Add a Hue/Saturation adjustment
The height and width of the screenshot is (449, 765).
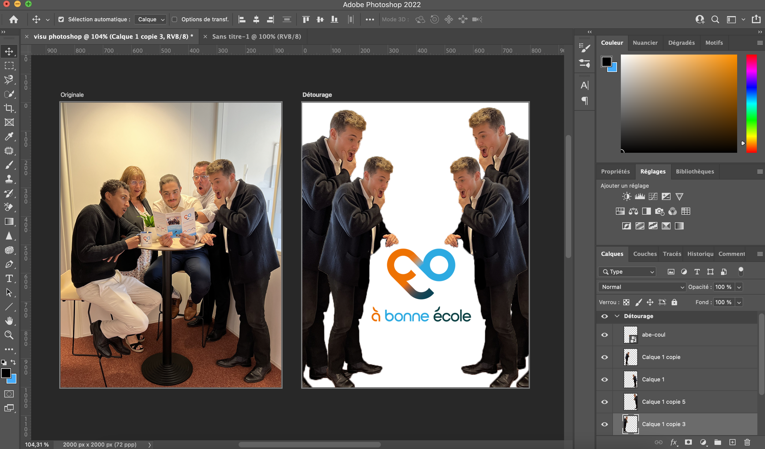click(x=620, y=211)
